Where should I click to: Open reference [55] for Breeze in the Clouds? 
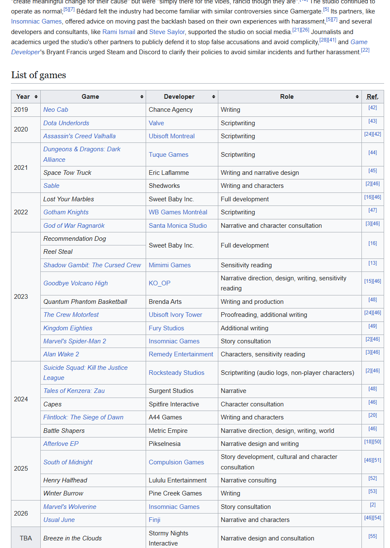click(372, 536)
